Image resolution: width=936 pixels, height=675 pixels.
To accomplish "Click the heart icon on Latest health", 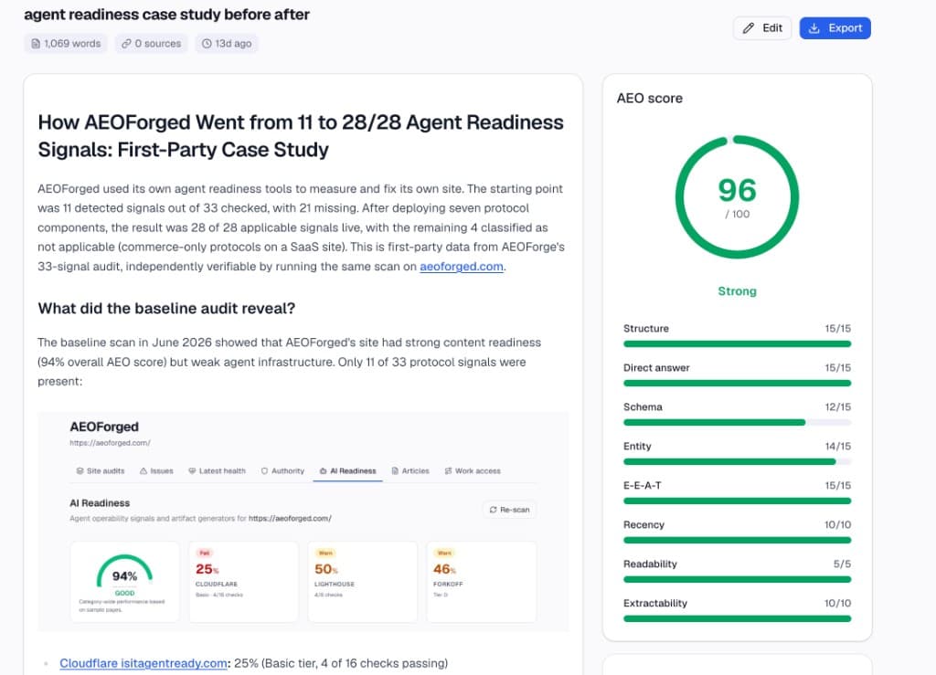I will pos(192,471).
